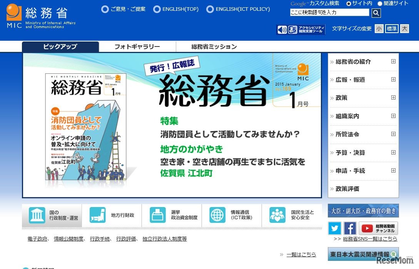Click the circle icon beside ご意見・ご提案

[105, 9]
